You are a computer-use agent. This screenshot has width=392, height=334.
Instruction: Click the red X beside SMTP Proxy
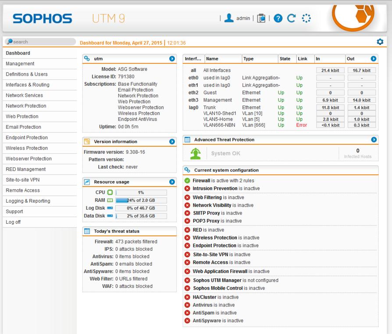coord(187,213)
